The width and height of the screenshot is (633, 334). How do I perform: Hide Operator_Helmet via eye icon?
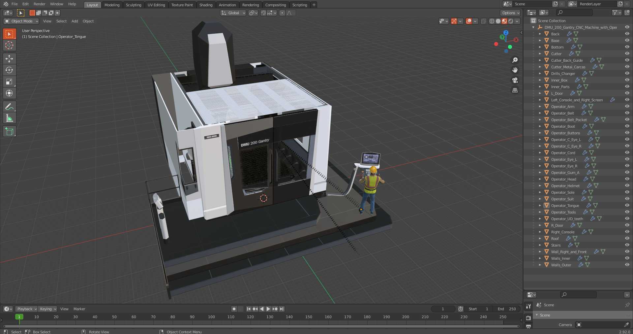[627, 185]
